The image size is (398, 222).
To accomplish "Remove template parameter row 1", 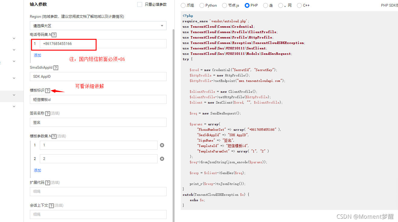I will click(162, 145).
